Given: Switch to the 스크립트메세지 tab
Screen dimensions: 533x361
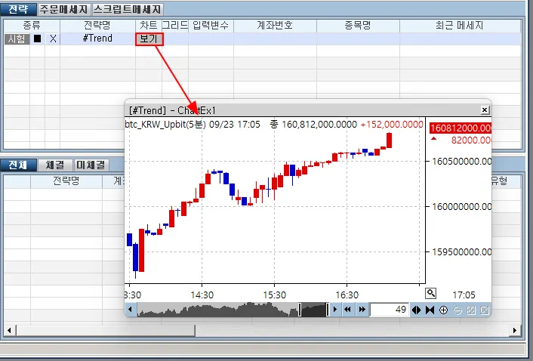Looking at the screenshot, I should pos(127,9).
